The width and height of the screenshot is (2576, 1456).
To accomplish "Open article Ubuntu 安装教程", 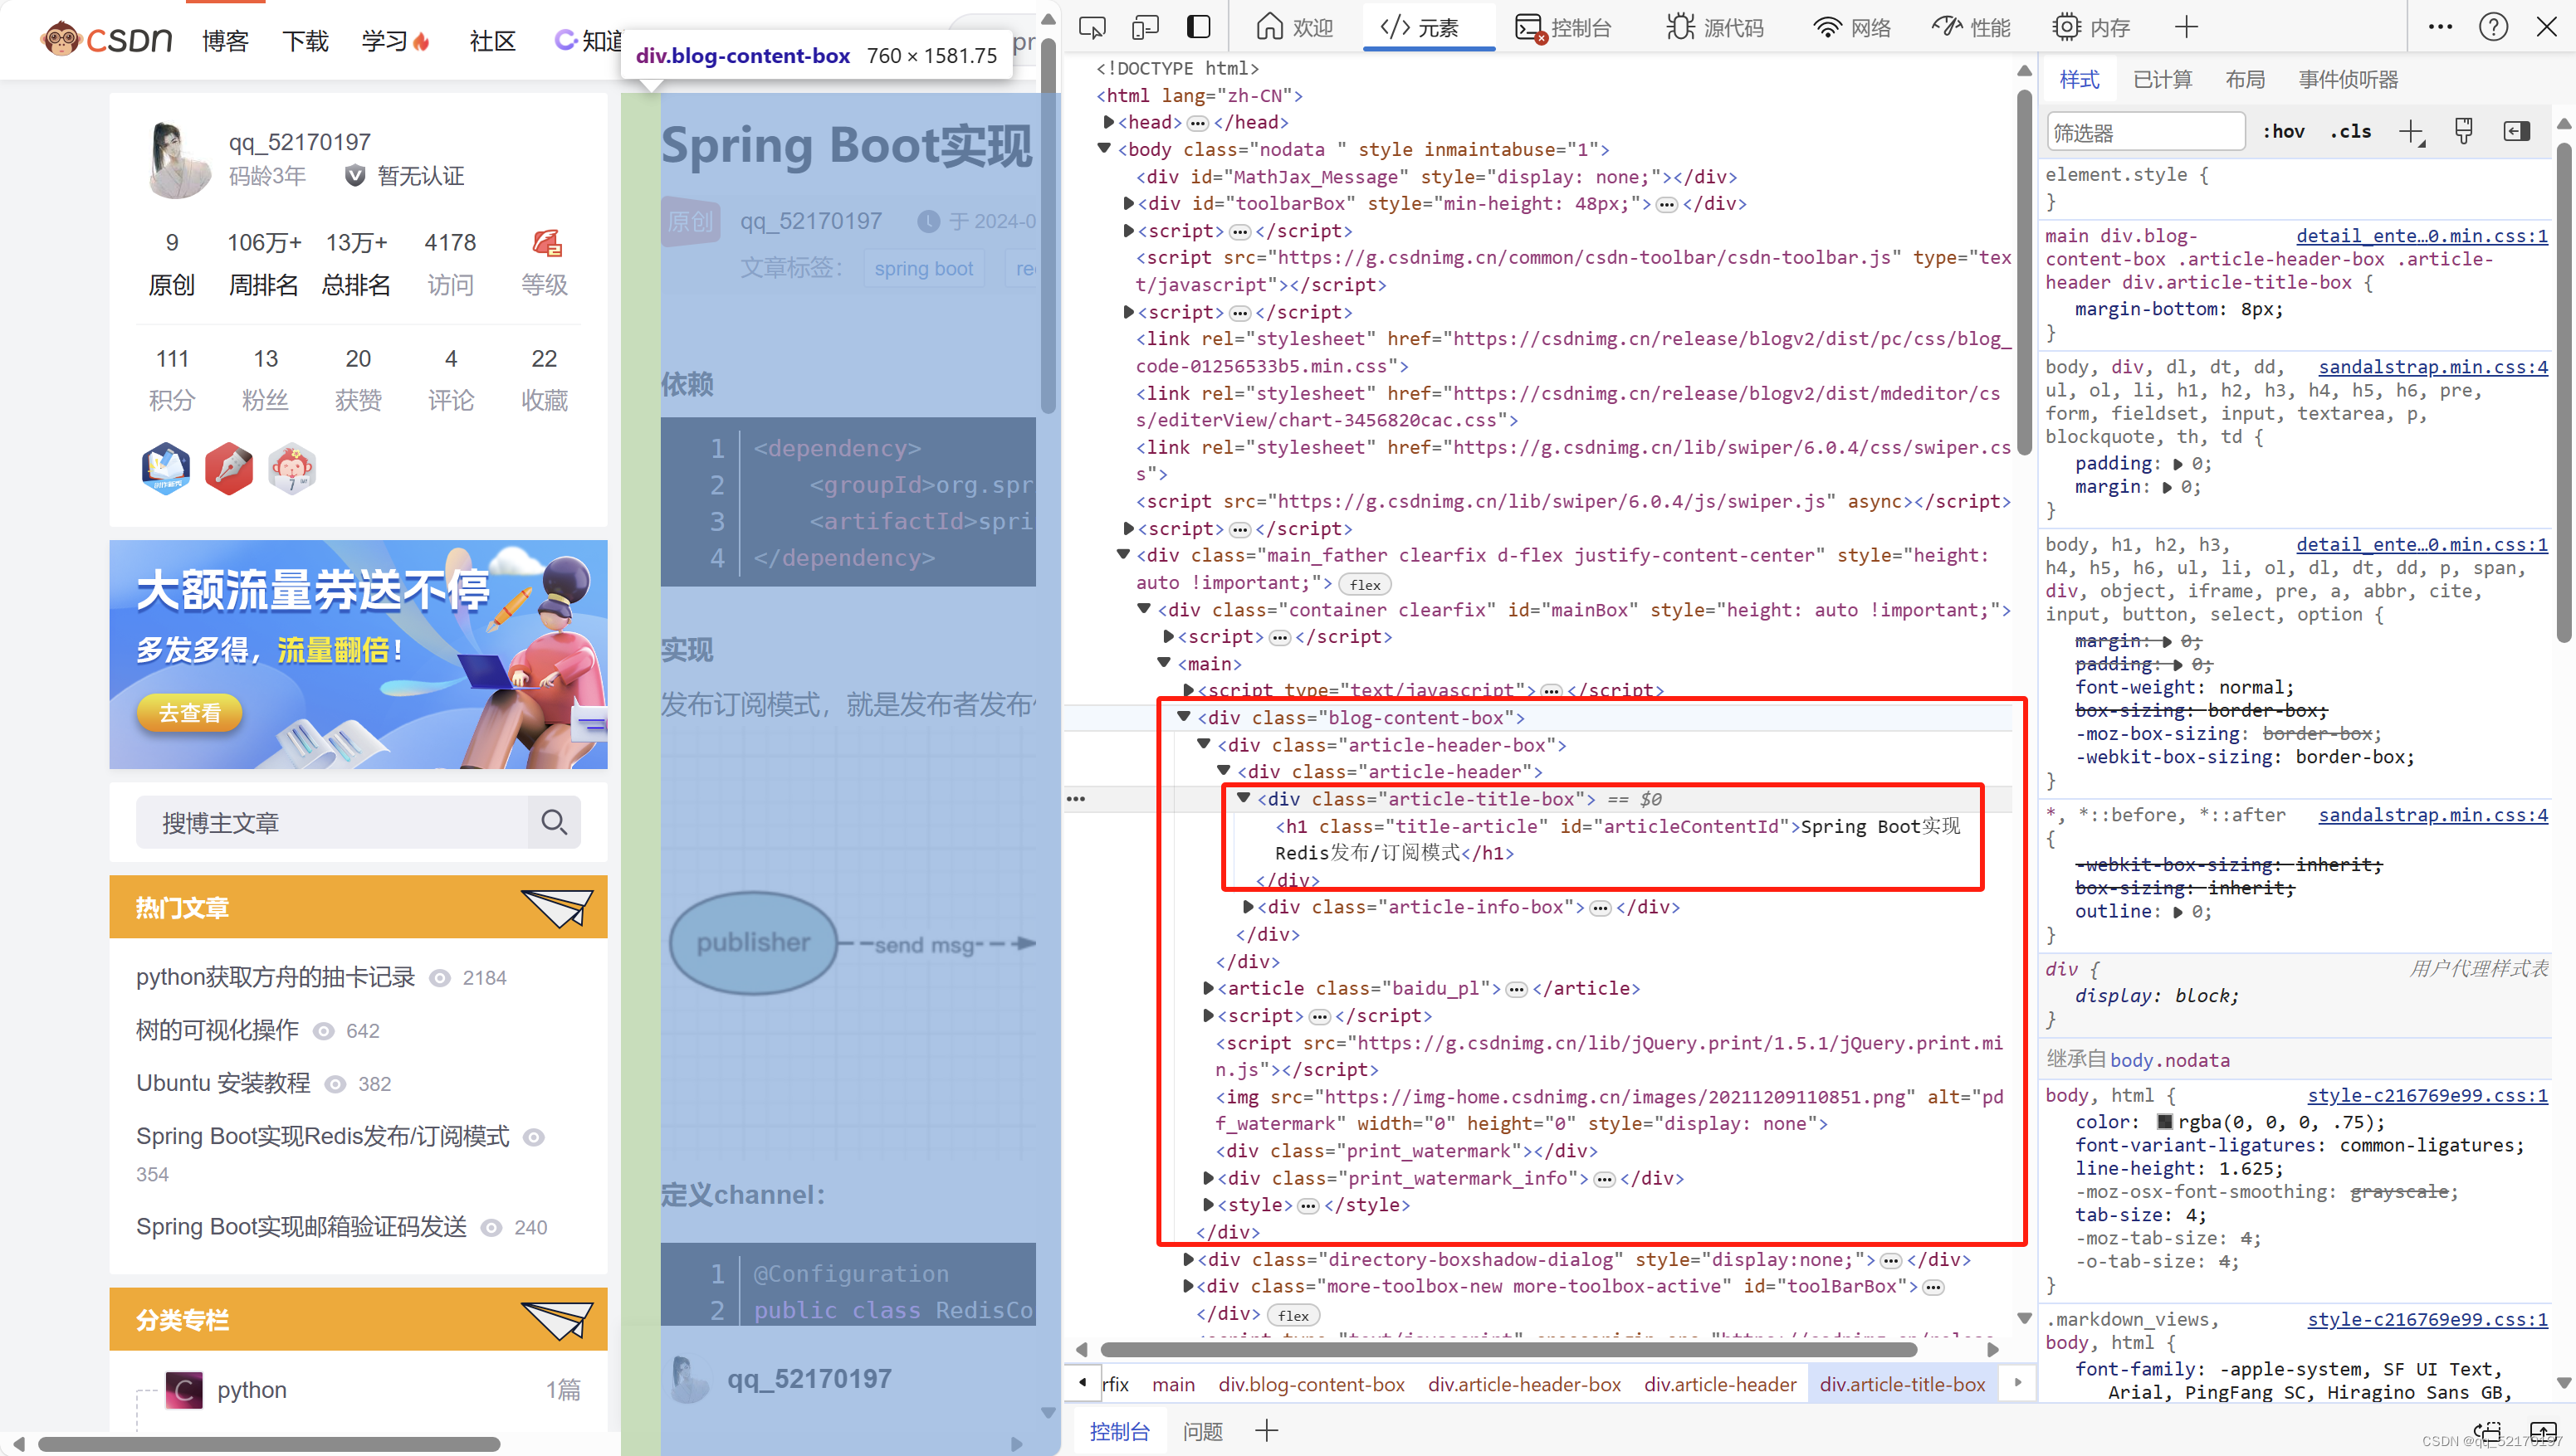I will (223, 1083).
